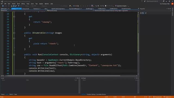Open the Analyze menu
Screen dimensions: 174x98
click(41, 4)
